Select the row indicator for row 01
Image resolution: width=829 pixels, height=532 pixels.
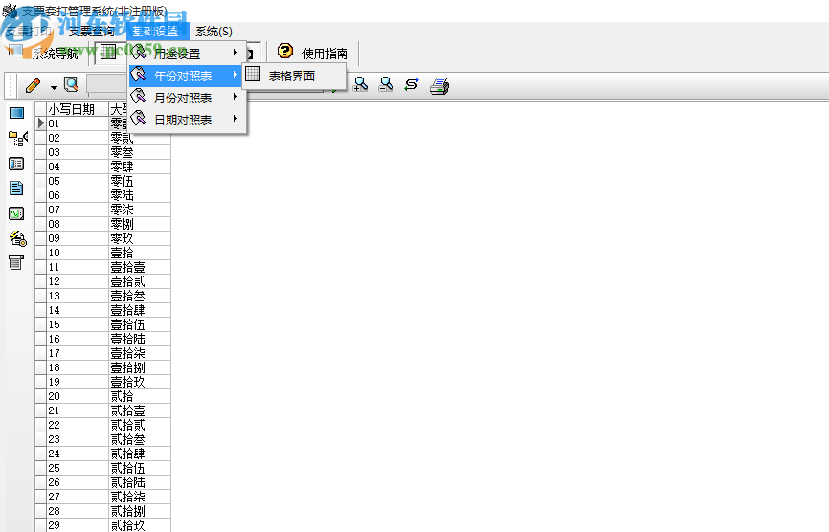[x=41, y=123]
